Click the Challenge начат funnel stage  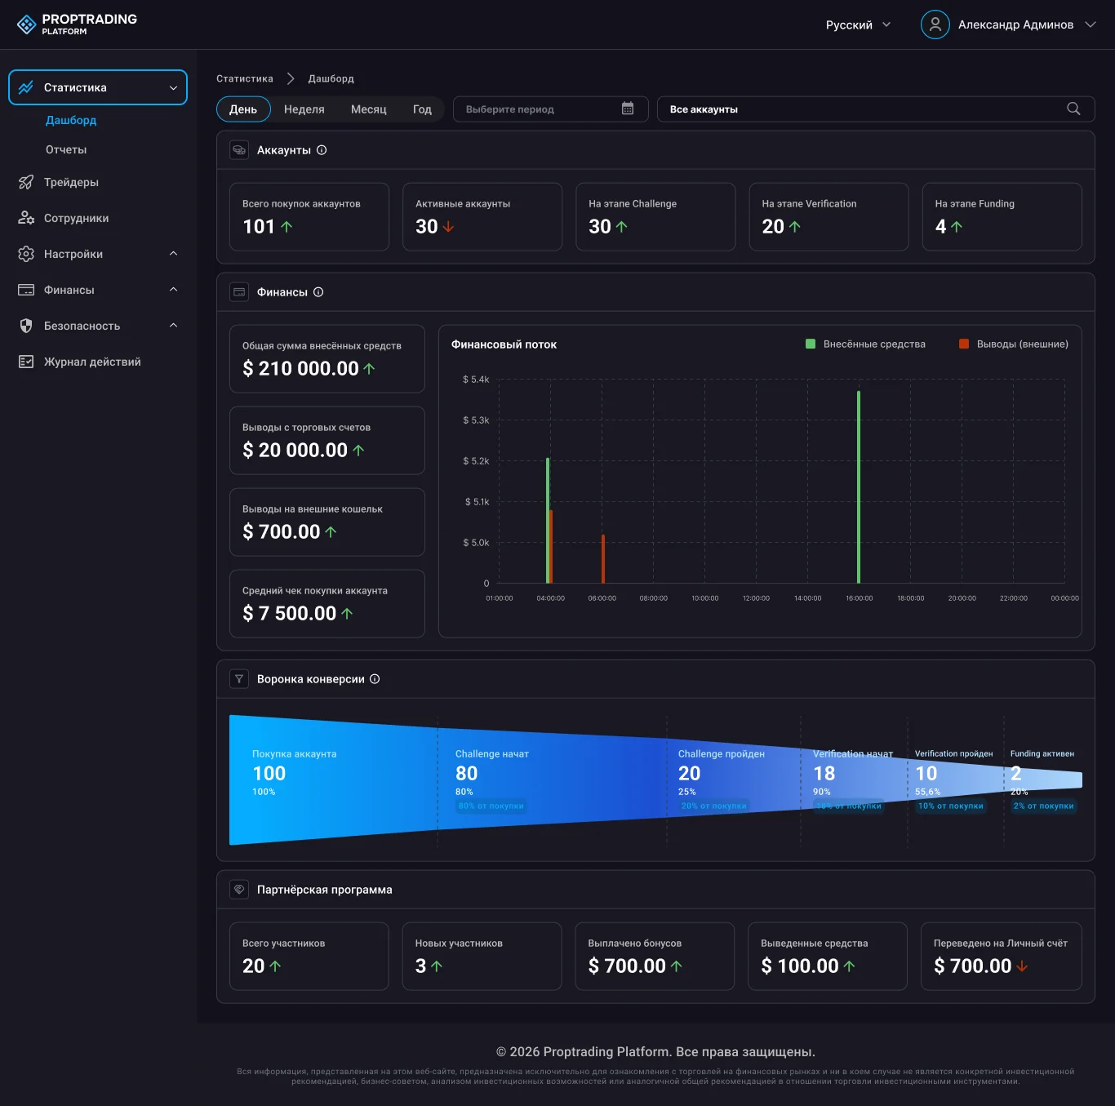point(552,780)
